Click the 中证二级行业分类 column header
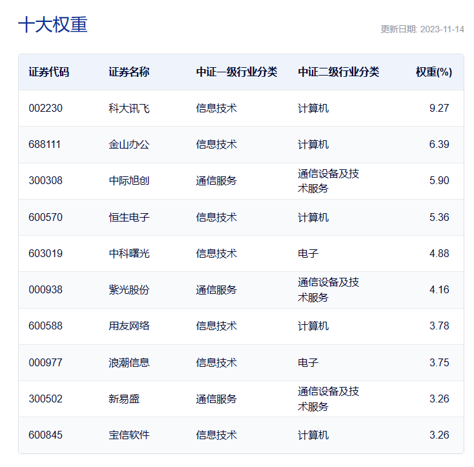The height and width of the screenshot is (467, 474). pos(338,72)
